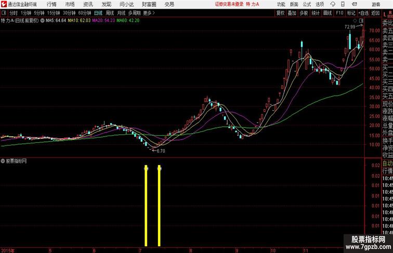Click the first yellow signal bar
The width and height of the screenshot is (393, 253).
(146, 206)
